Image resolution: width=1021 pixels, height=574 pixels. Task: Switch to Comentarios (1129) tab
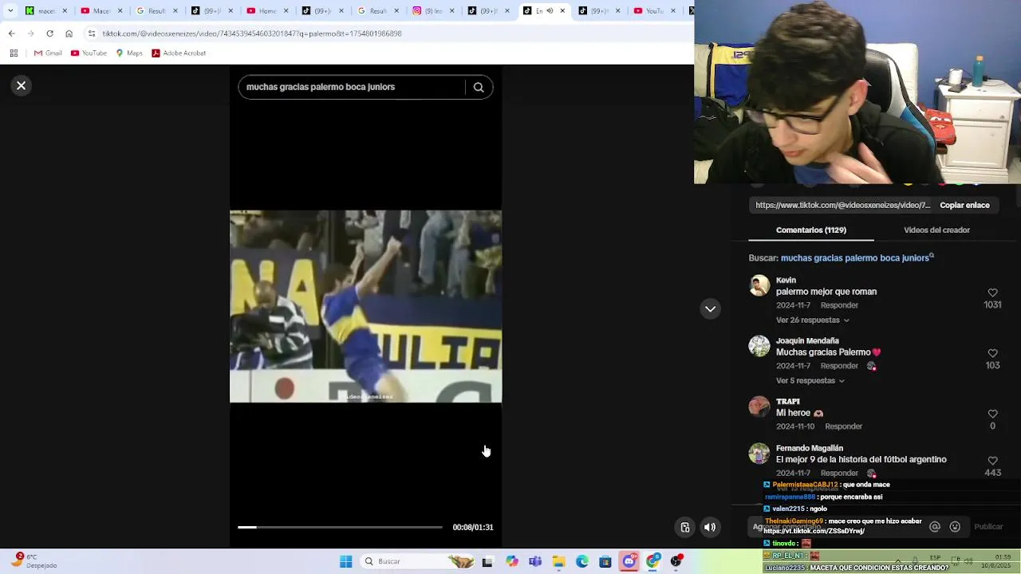(811, 230)
